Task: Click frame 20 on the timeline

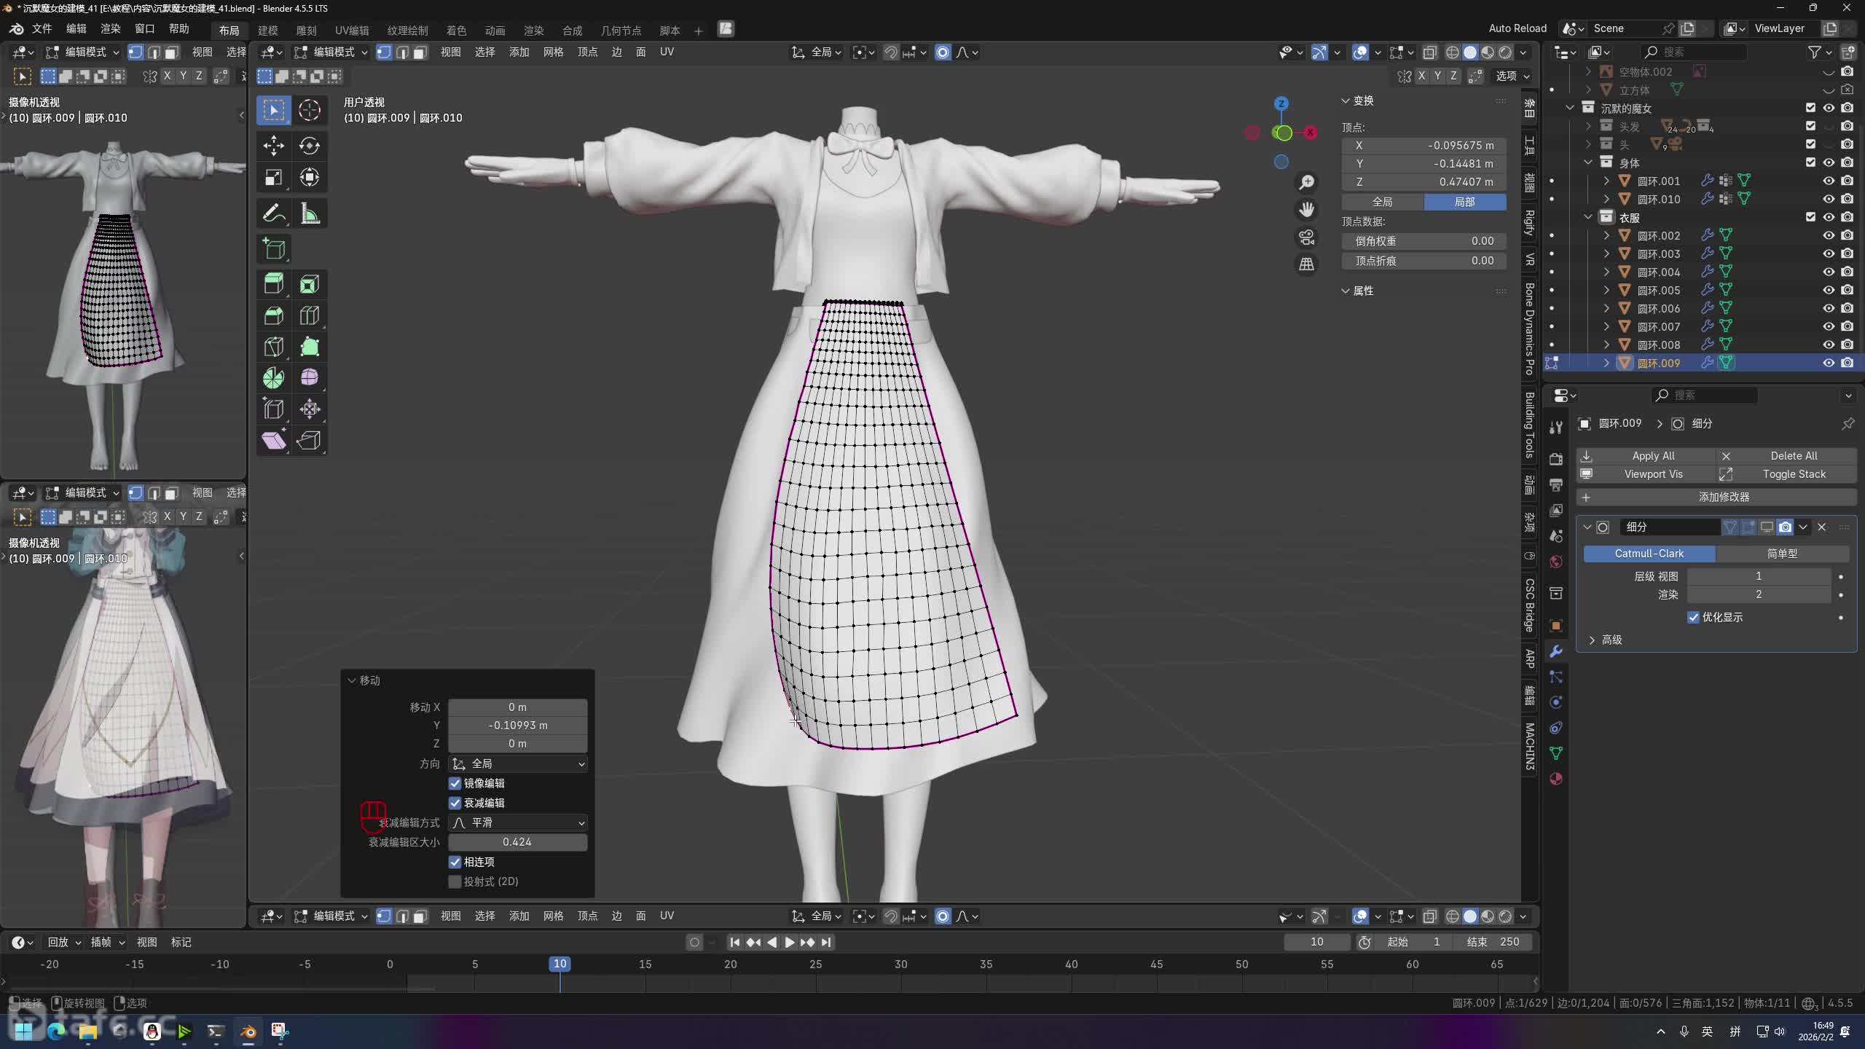Action: pyautogui.click(x=730, y=964)
